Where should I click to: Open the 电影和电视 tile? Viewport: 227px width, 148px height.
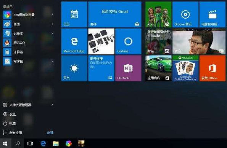(x=213, y=14)
